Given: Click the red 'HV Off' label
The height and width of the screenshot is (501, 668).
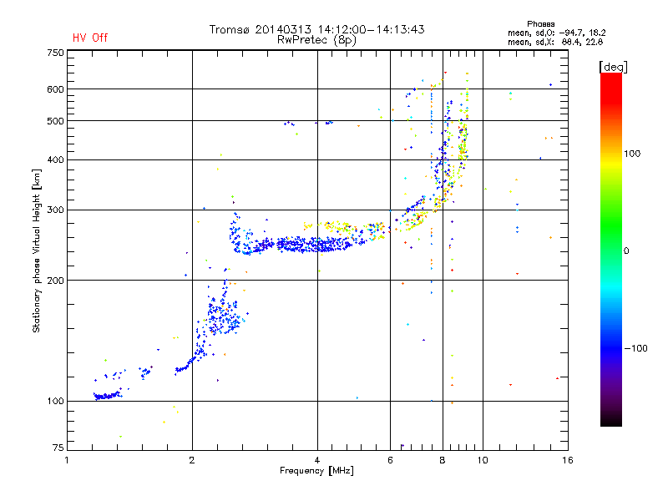Looking at the screenshot, I should coord(90,38).
